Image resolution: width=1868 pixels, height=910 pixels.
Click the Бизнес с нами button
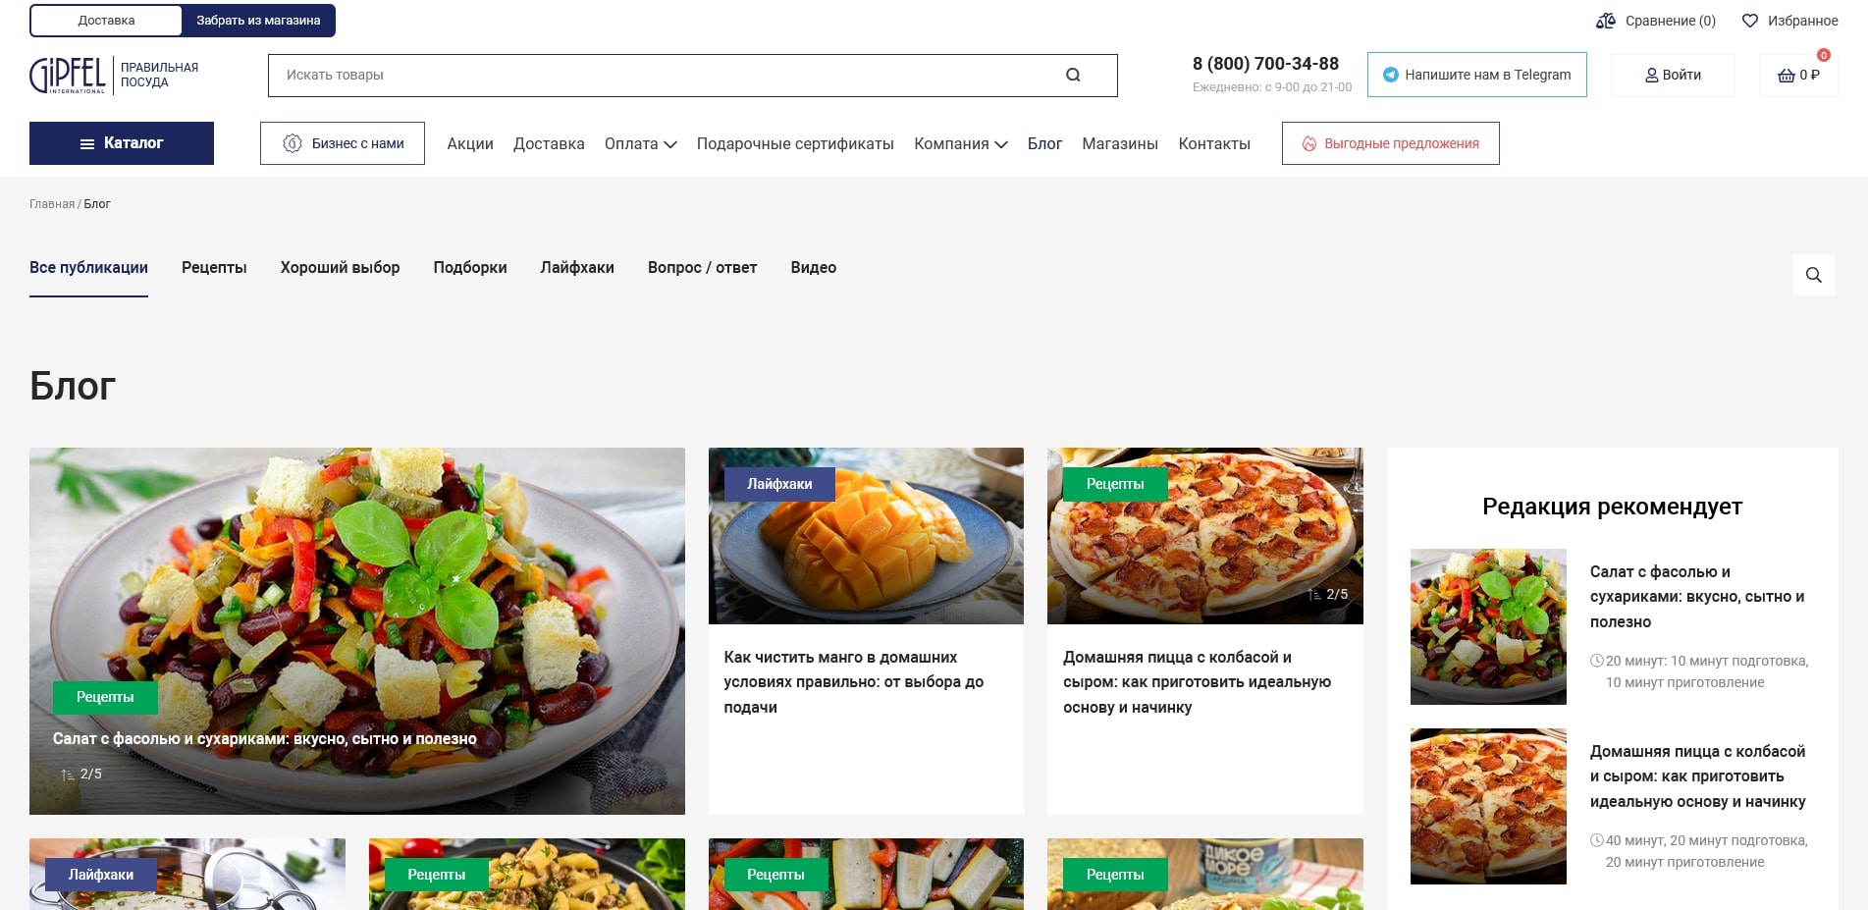(x=343, y=143)
